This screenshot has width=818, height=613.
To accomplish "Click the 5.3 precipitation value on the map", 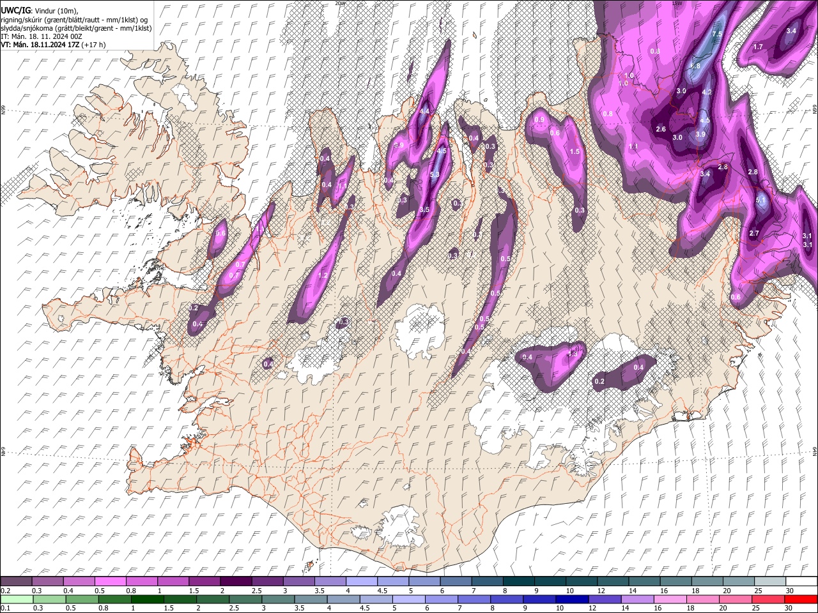I will pos(435,175).
